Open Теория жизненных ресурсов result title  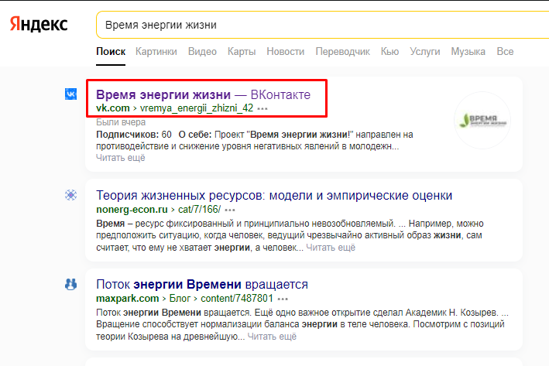[x=274, y=195]
